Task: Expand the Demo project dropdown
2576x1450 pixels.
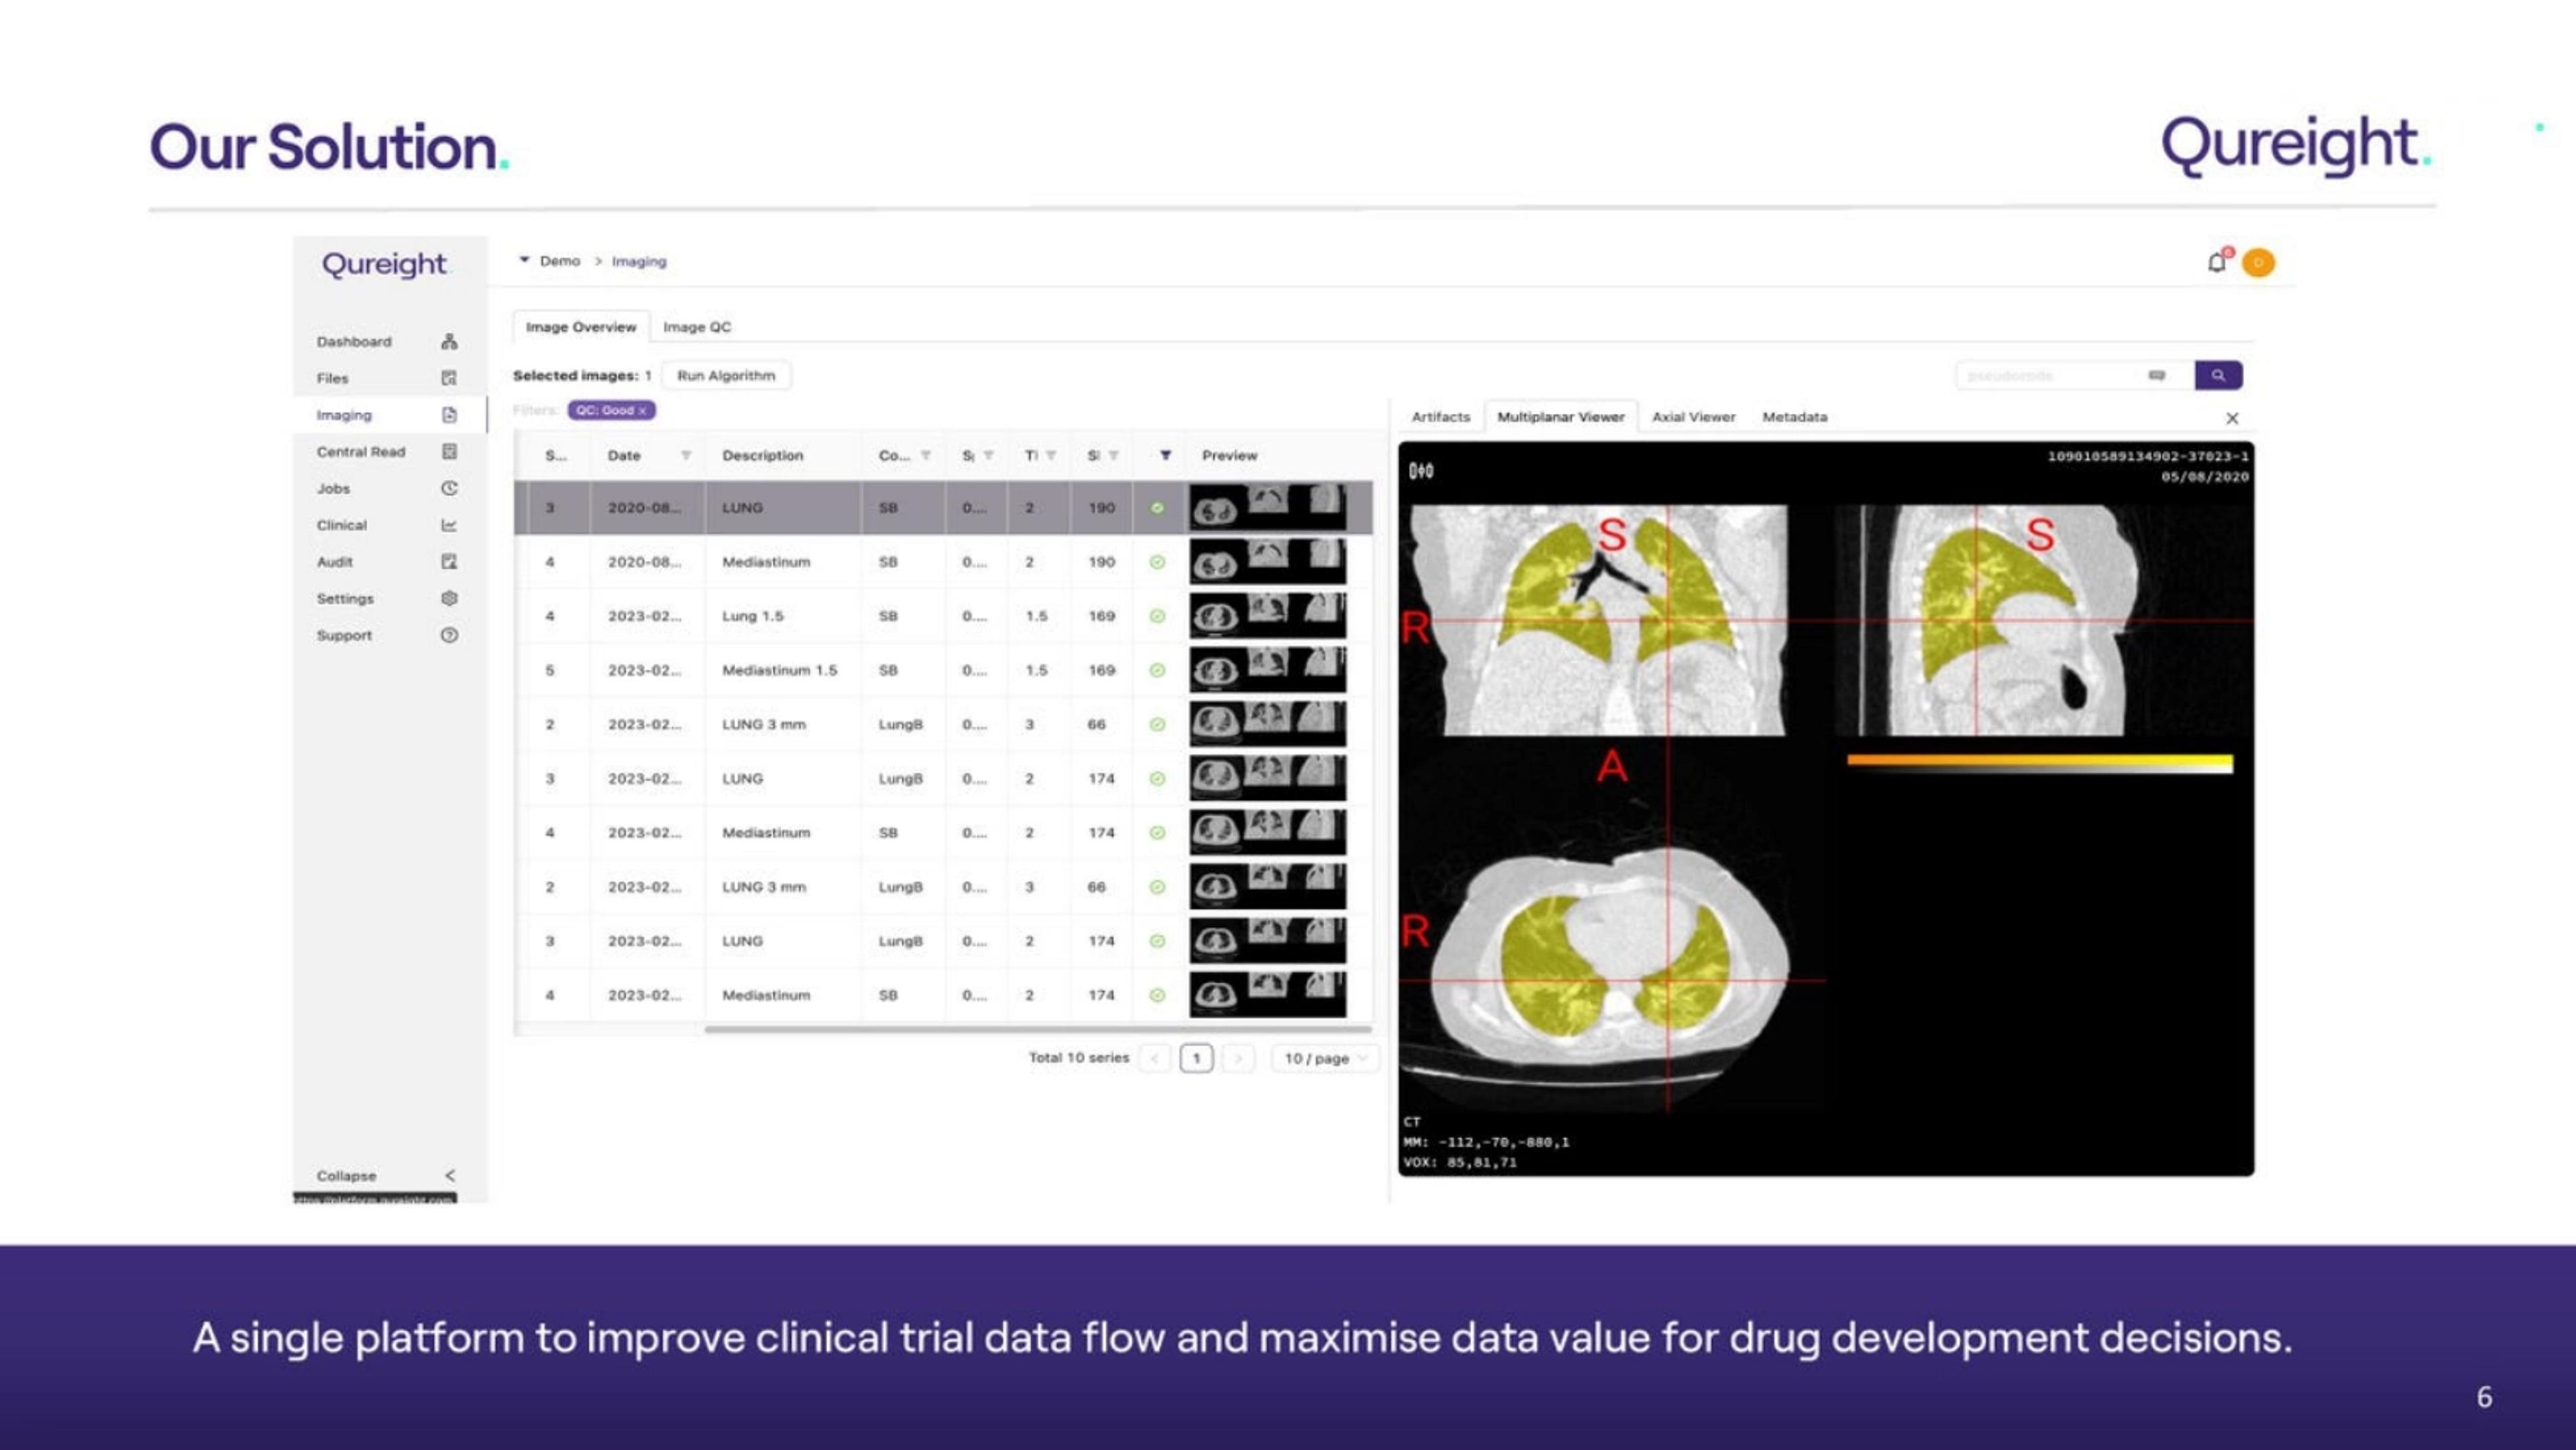Action: coord(524,260)
